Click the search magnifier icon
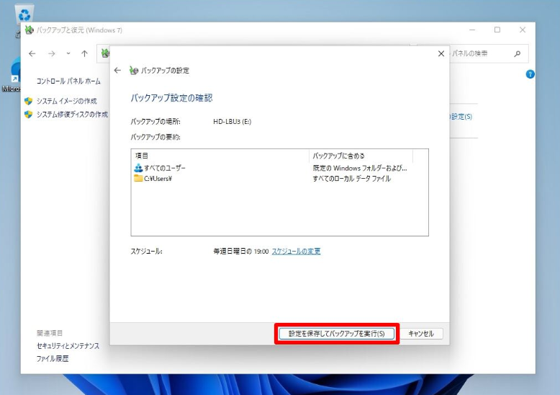This screenshot has height=395, width=560. [x=517, y=53]
